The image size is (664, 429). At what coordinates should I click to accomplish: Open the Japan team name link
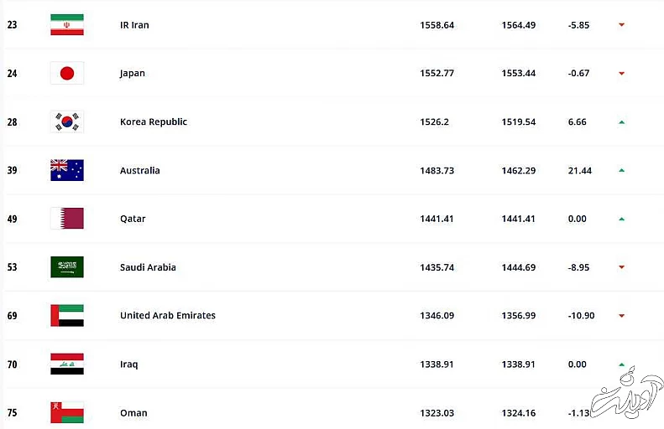[133, 74]
